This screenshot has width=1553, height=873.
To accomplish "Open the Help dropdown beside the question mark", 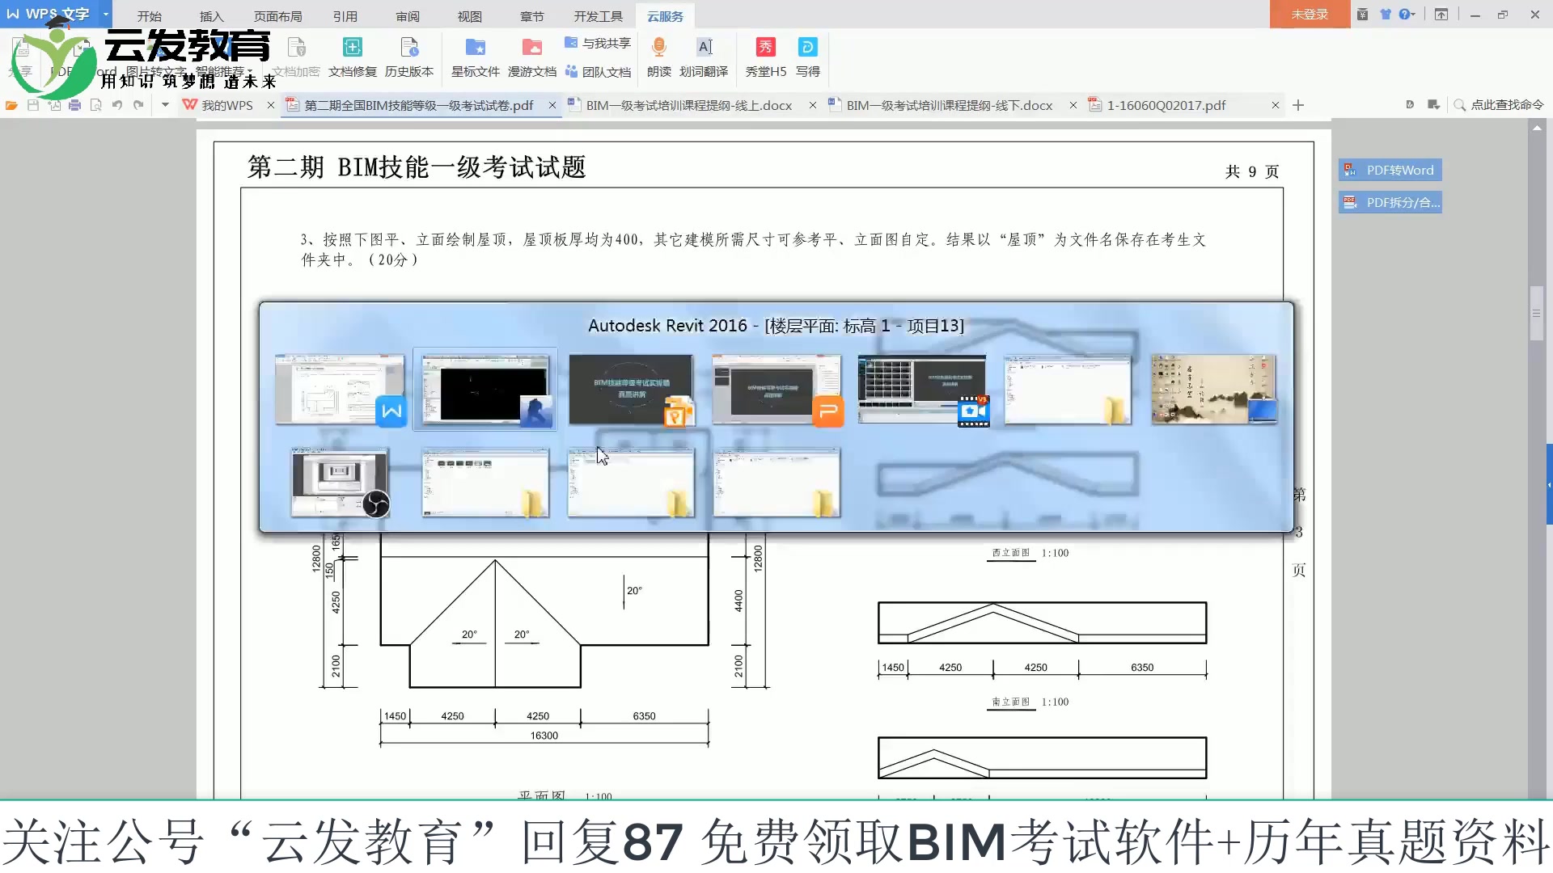I will 1411,15.
